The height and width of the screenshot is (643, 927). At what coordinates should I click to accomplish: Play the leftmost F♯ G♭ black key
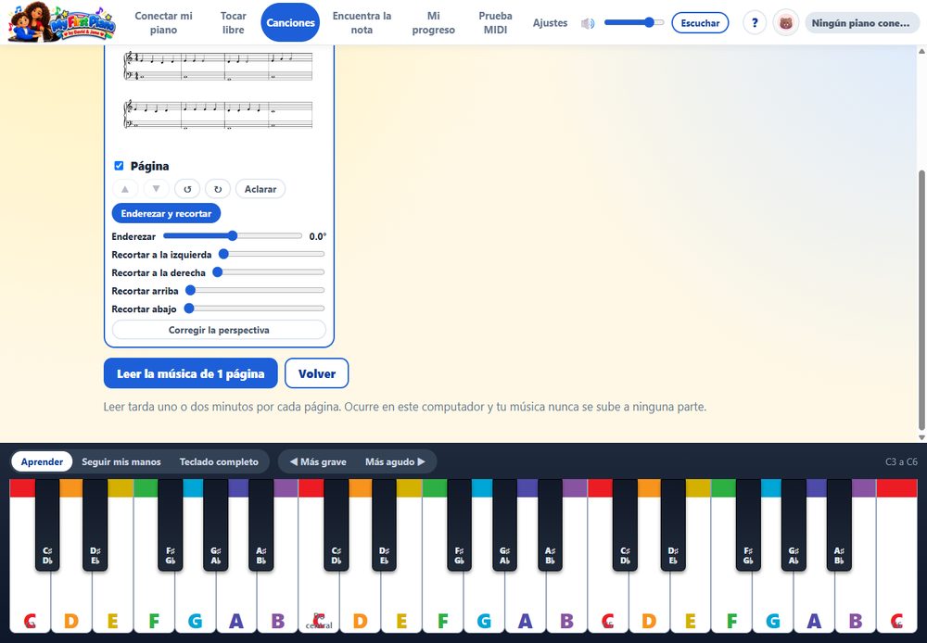(x=171, y=524)
